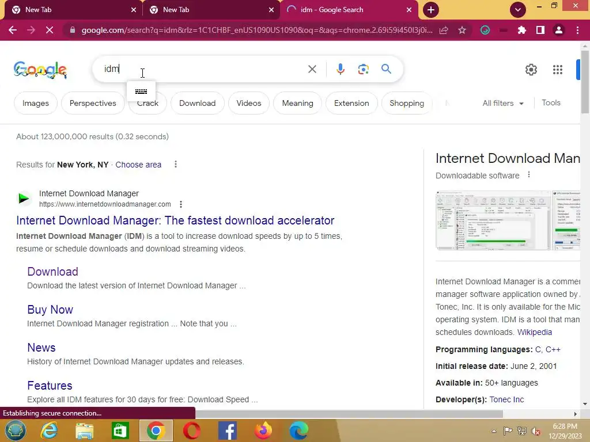Submit search with the magnifying glass icon

coord(386,69)
